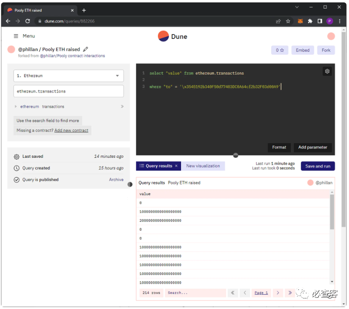This screenshot has height=309, width=349.
Task: Go to first results page
Action: click(x=233, y=293)
